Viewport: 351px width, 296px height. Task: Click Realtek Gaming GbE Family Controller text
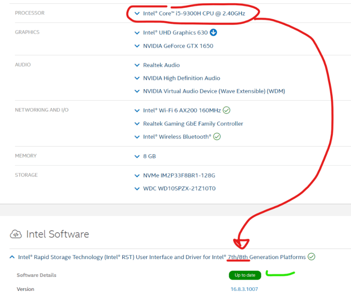tap(193, 124)
